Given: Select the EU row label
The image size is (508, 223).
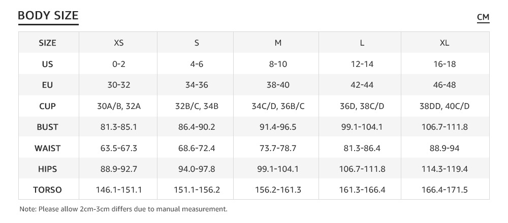Looking at the screenshot, I should coord(47,85).
